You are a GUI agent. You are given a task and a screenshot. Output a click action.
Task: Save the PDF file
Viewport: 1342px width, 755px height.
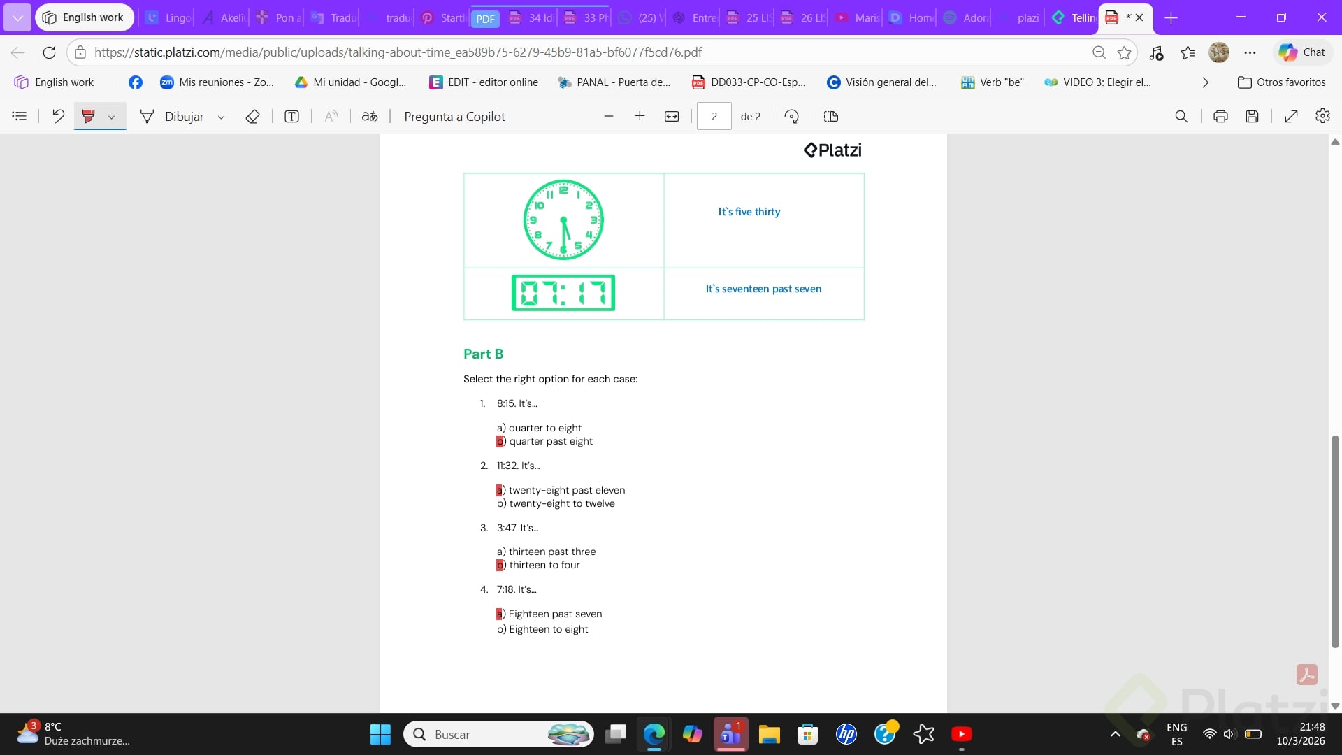click(x=1252, y=117)
